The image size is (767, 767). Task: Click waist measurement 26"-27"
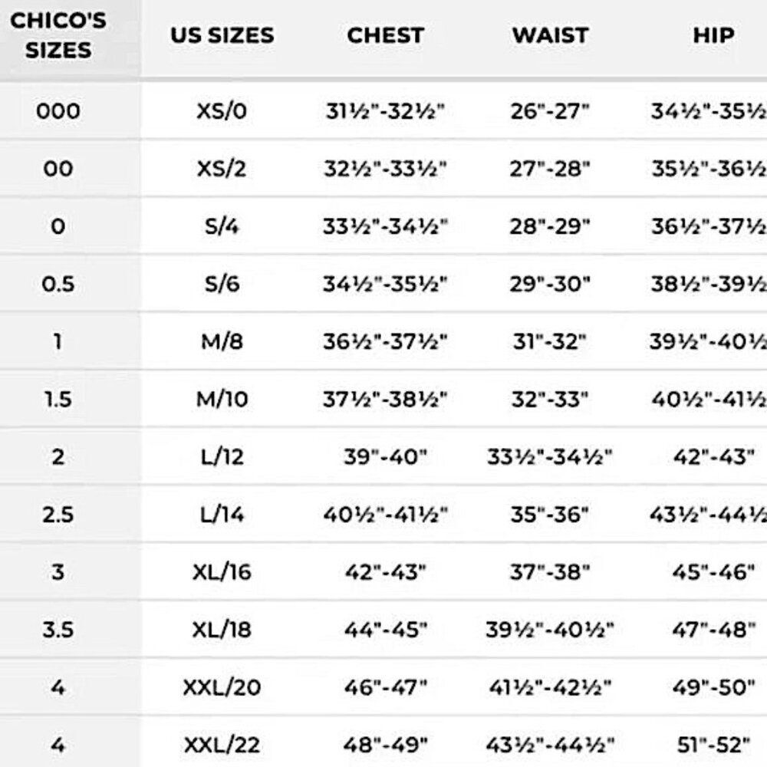(550, 111)
